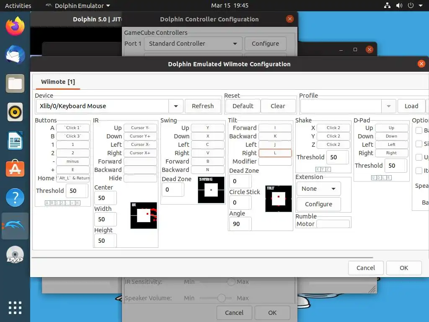This screenshot has height=322, width=429.
Task: Click the Tilt Circle Stick value field
Action: click(240, 203)
